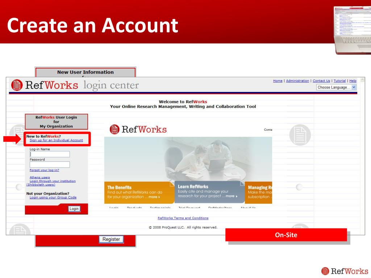The image size is (371, 278).
Task: Click the RefWorks logo in the embedded banner
Action: (x=138, y=129)
